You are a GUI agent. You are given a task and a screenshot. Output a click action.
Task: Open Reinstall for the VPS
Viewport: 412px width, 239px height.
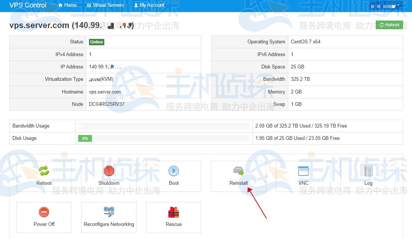click(x=239, y=171)
